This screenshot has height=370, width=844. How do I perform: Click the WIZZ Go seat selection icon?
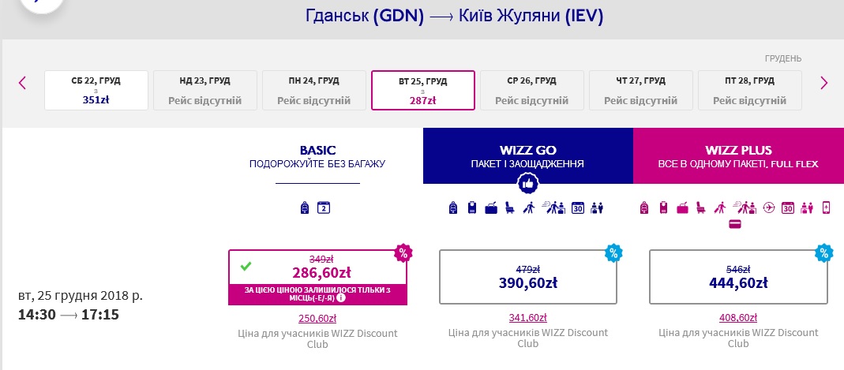pyautogui.click(x=510, y=207)
